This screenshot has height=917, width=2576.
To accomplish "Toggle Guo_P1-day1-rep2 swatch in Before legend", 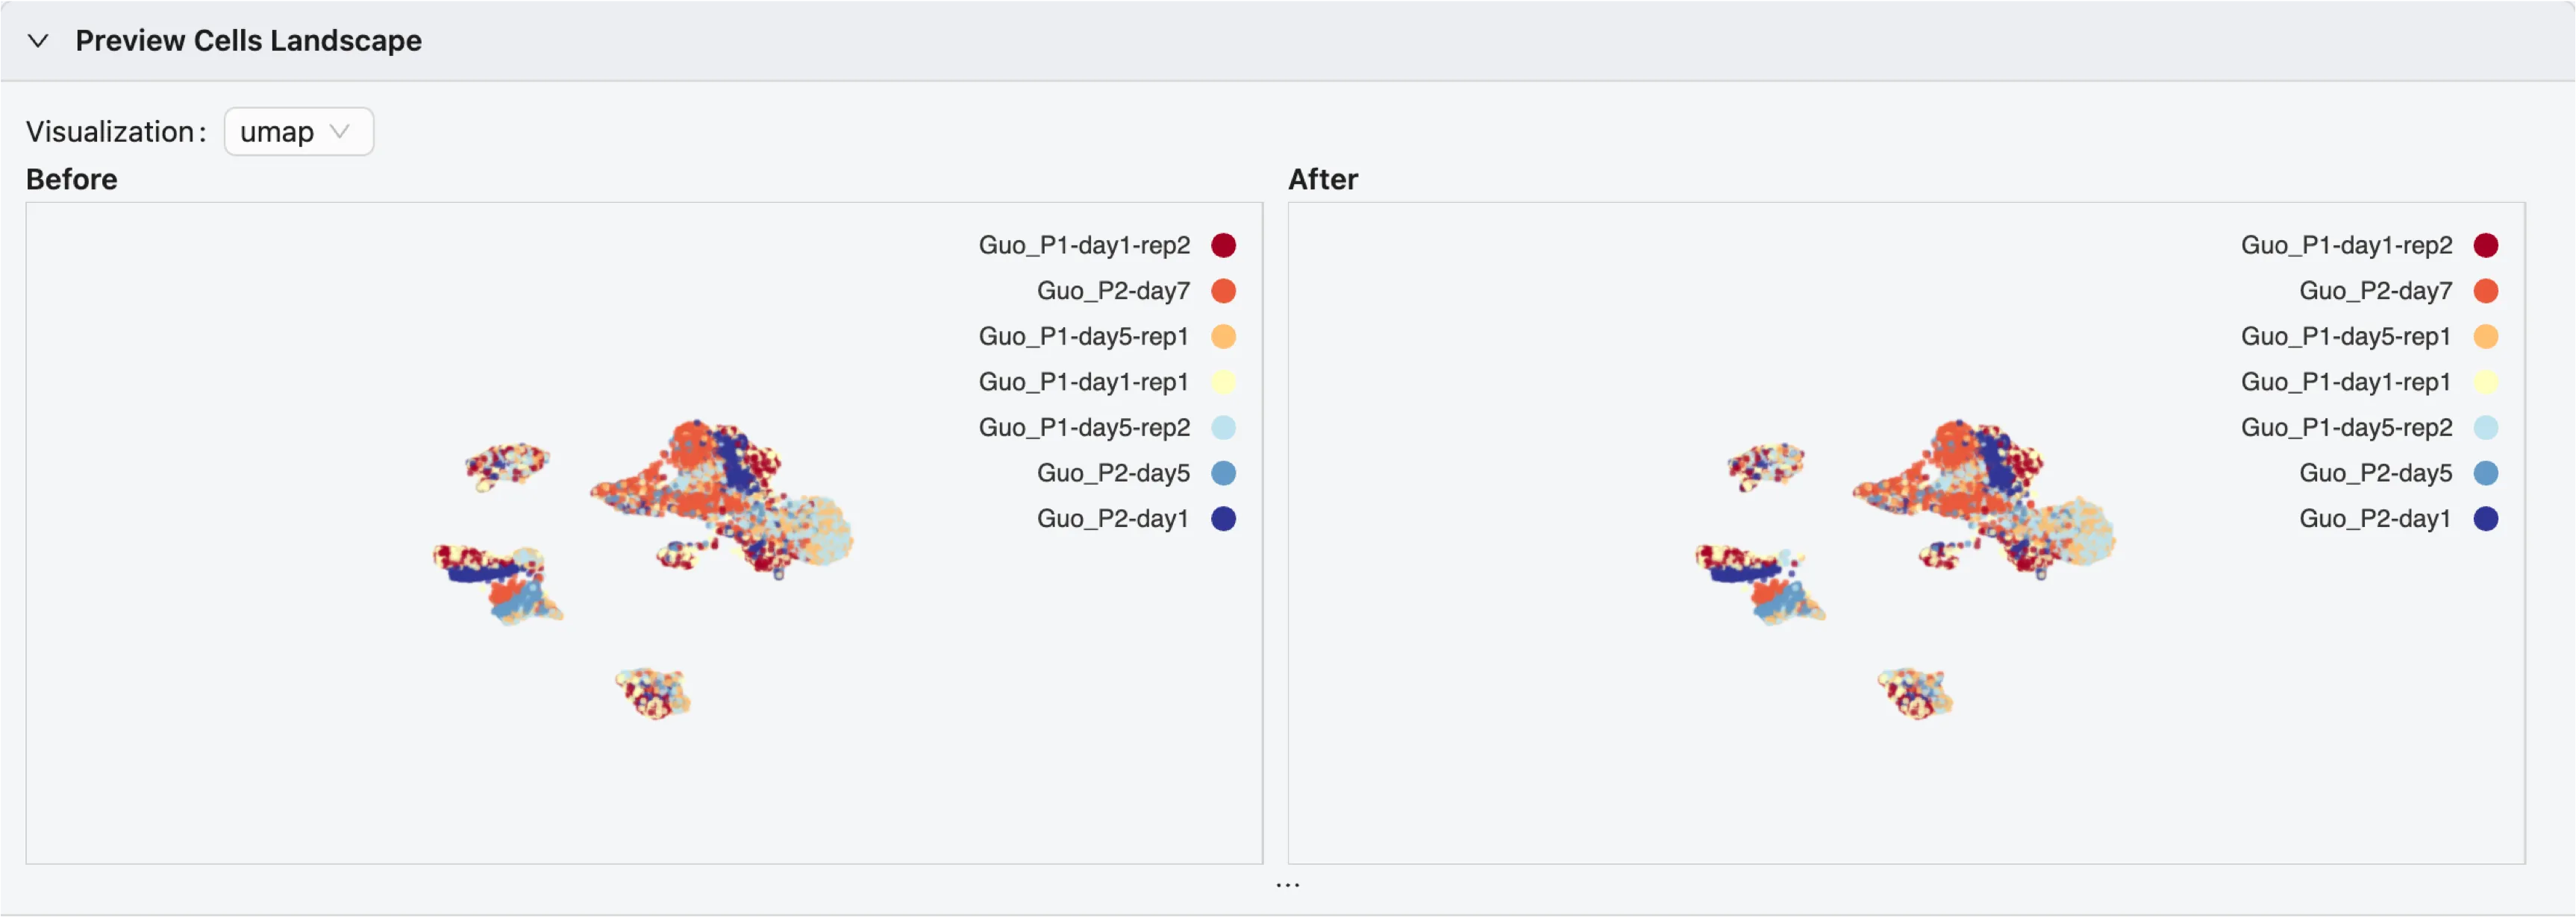I will pos(1223,246).
